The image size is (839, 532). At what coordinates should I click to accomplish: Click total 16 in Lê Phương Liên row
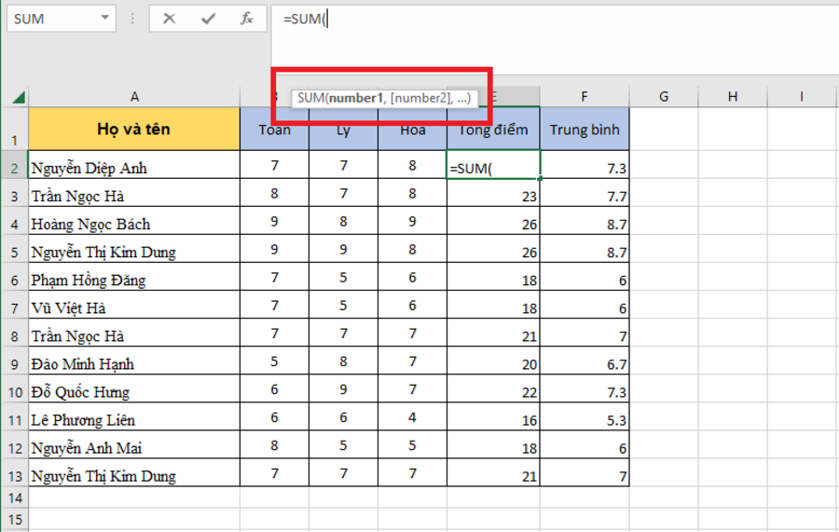pos(493,416)
